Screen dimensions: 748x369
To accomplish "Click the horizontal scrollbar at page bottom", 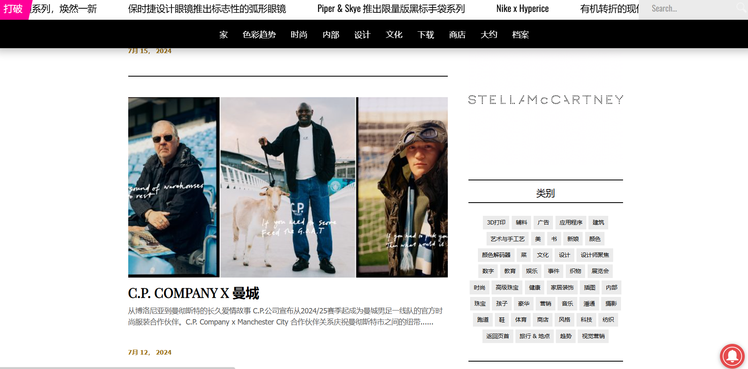I will pyautogui.click(x=118, y=367).
